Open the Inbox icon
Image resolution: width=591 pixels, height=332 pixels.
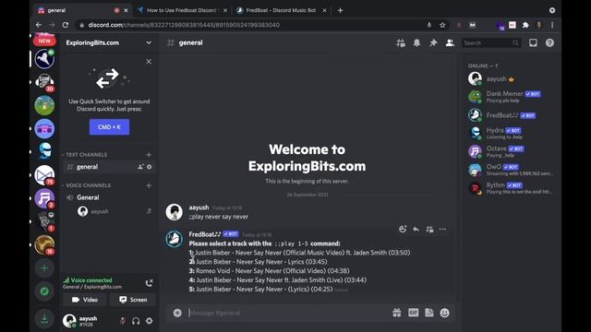pos(533,43)
